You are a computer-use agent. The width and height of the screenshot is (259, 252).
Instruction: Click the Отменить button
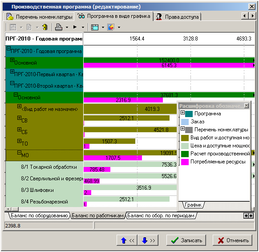[232, 240]
